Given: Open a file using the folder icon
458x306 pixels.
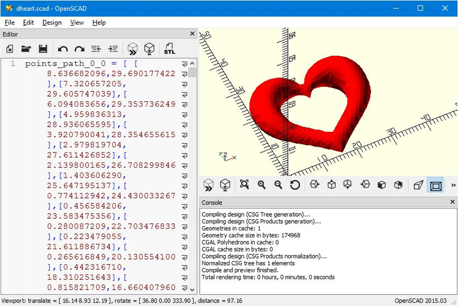Looking at the screenshot, I should point(26,49).
